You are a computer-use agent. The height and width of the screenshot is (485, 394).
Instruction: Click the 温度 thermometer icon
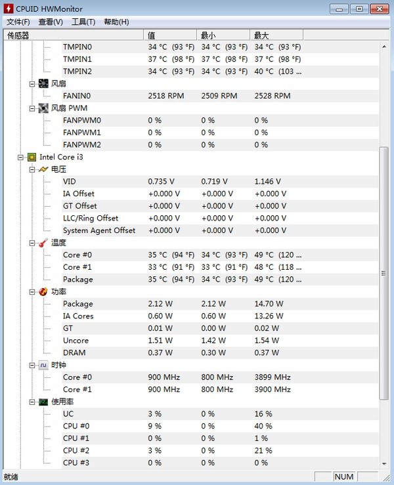click(x=43, y=243)
